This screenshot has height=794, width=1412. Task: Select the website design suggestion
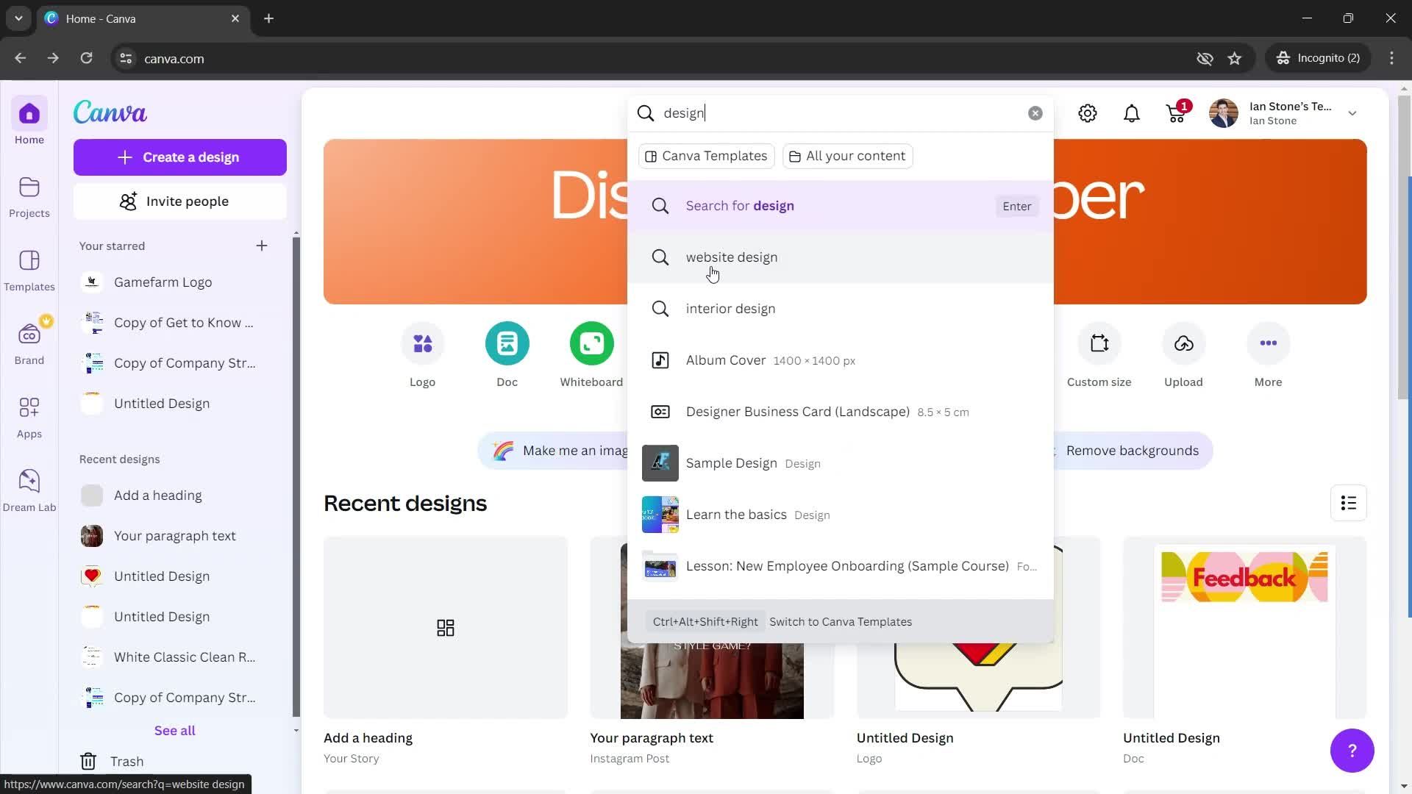pyautogui.click(x=841, y=257)
